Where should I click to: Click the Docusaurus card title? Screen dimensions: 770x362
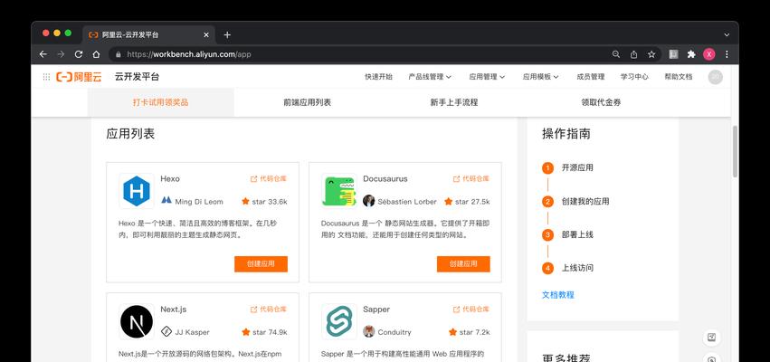tap(385, 179)
